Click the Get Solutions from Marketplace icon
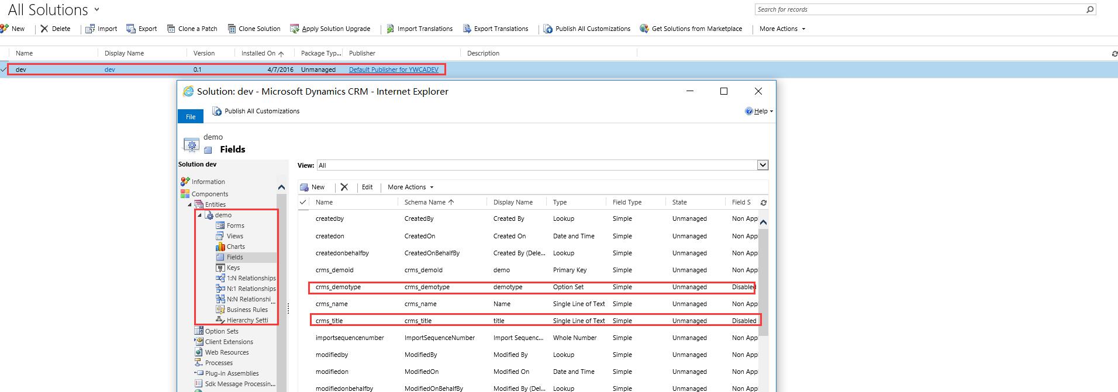Image resolution: width=1118 pixels, height=392 pixels. tap(644, 29)
